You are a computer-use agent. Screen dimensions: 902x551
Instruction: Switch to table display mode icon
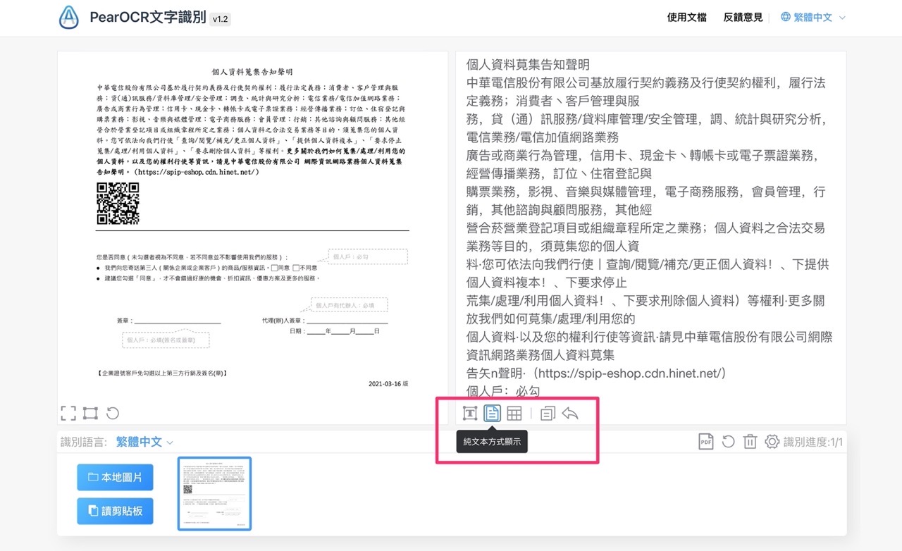514,414
